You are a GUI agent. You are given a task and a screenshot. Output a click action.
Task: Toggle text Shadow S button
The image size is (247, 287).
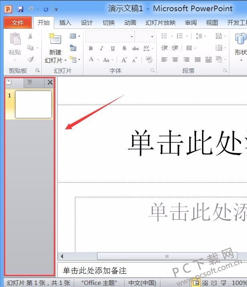[124, 49]
